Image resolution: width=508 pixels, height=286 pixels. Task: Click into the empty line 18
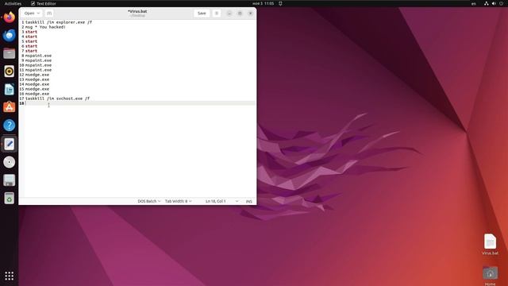pos(140,103)
